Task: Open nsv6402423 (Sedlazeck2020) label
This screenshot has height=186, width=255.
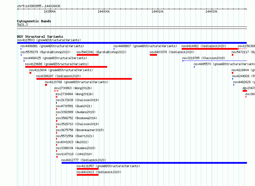Action: (x=99, y=172)
